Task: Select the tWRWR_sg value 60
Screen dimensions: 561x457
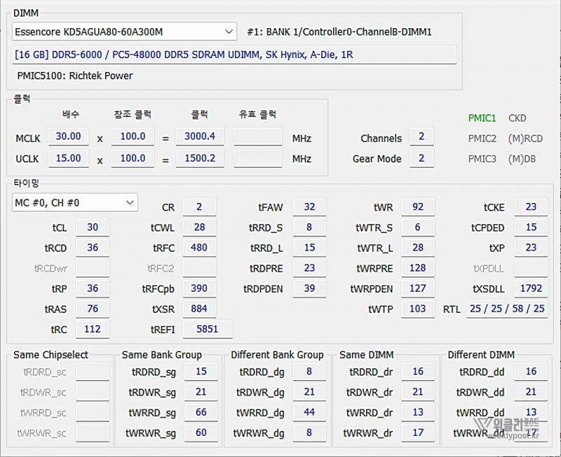Action: [201, 433]
